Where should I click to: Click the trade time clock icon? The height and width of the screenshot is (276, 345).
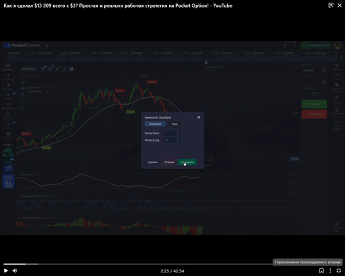tap(324, 70)
